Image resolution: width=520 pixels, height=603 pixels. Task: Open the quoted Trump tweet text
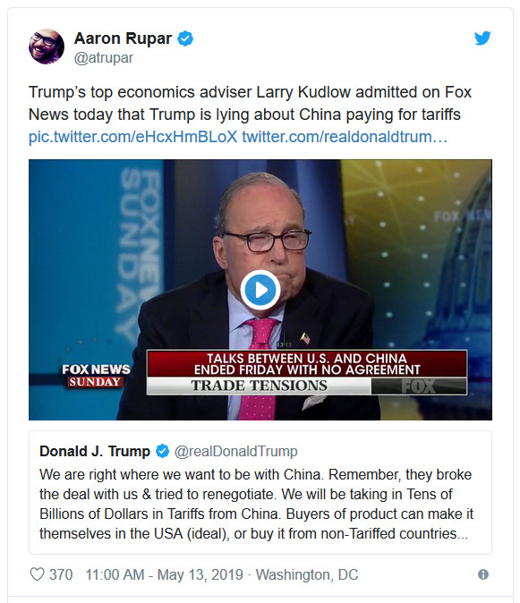tap(256, 505)
